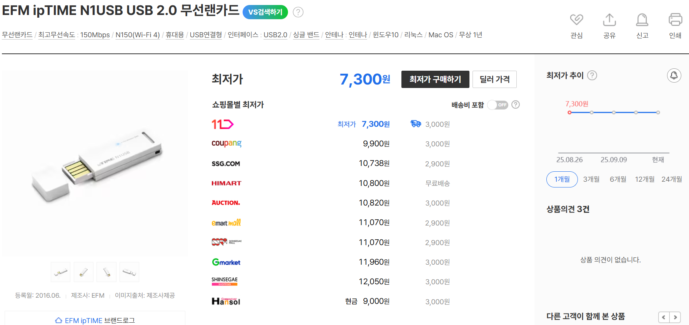This screenshot has height=325, width=689.
Task: Click the AUCTION logo
Action: (x=226, y=203)
